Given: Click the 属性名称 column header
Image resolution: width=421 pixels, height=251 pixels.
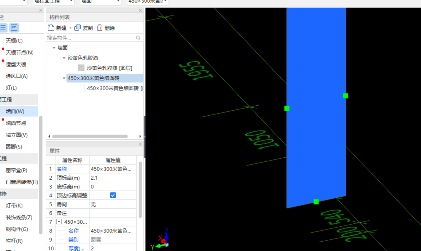Looking at the screenshot, I should pyautogui.click(x=72, y=160).
